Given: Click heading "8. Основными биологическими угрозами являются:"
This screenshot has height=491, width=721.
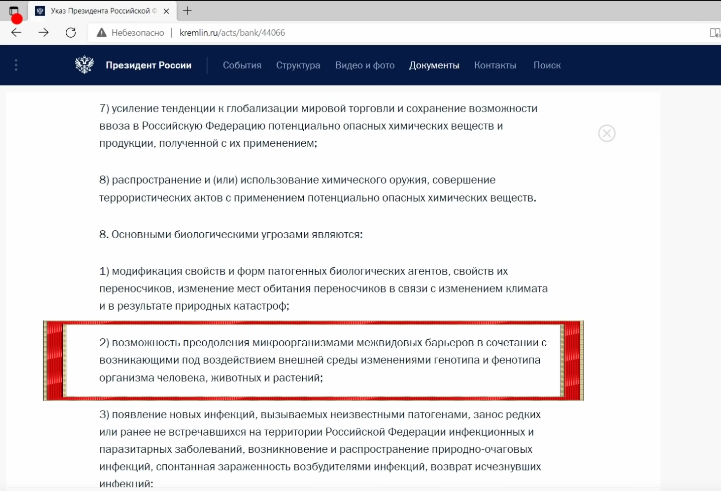Looking at the screenshot, I should click(231, 234).
